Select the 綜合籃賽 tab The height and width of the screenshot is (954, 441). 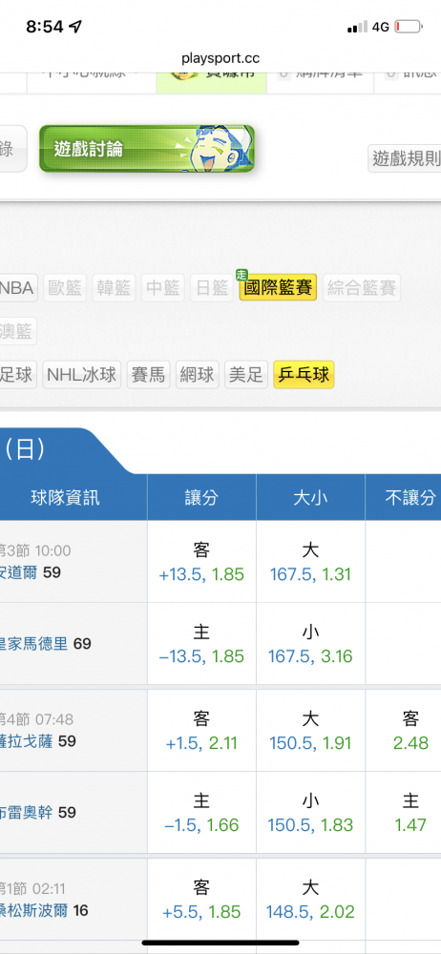point(361,288)
